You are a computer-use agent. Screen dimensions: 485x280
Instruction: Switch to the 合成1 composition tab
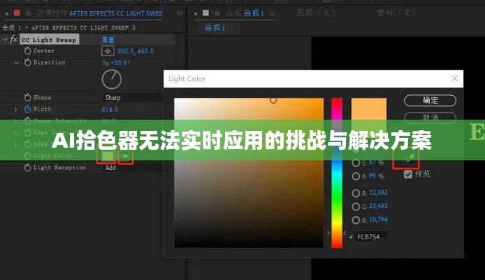click(215, 27)
